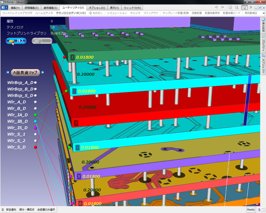The width and height of the screenshot is (266, 213).
Task: Toggle the Wir_IA_D green dot
Action: coord(35,115)
